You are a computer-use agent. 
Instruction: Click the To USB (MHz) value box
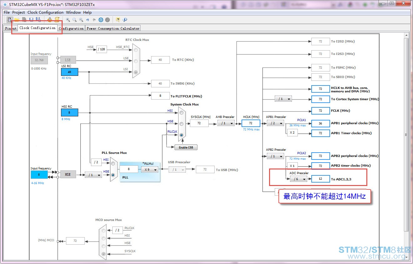click(x=205, y=169)
